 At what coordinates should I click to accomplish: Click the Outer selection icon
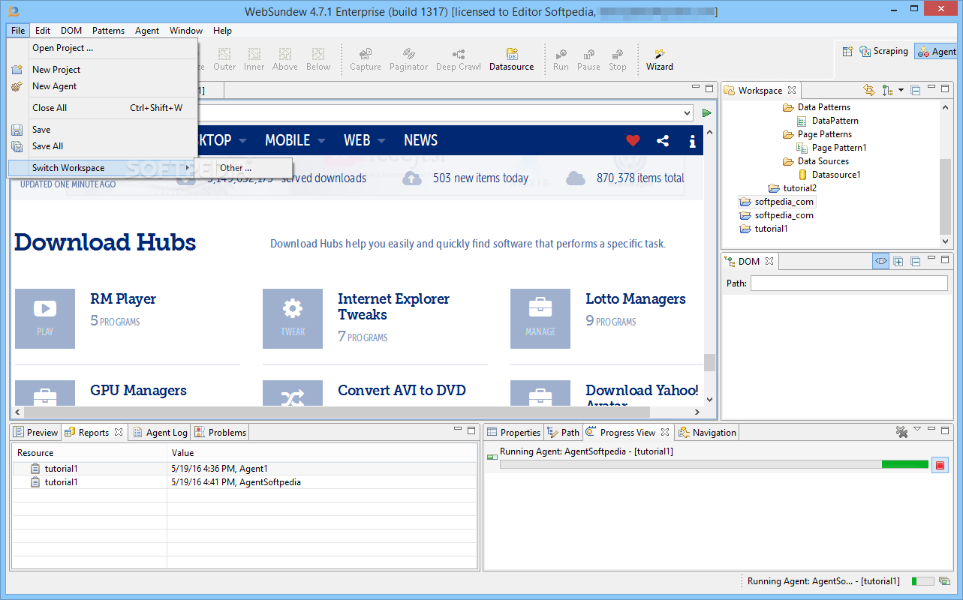point(224,55)
